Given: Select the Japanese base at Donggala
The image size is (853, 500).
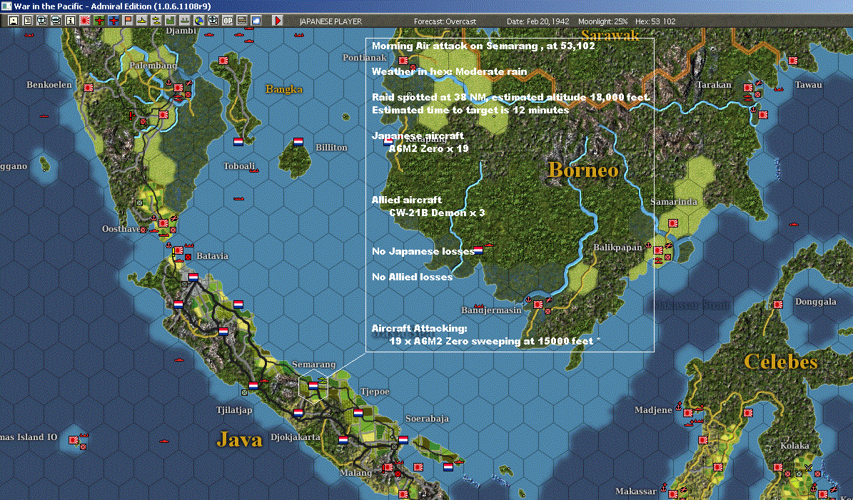Looking at the screenshot, I should click(778, 305).
